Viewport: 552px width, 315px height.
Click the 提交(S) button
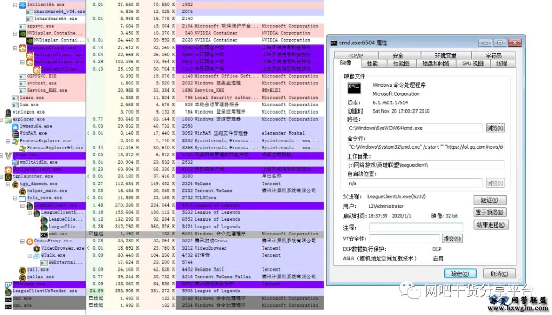452,238
